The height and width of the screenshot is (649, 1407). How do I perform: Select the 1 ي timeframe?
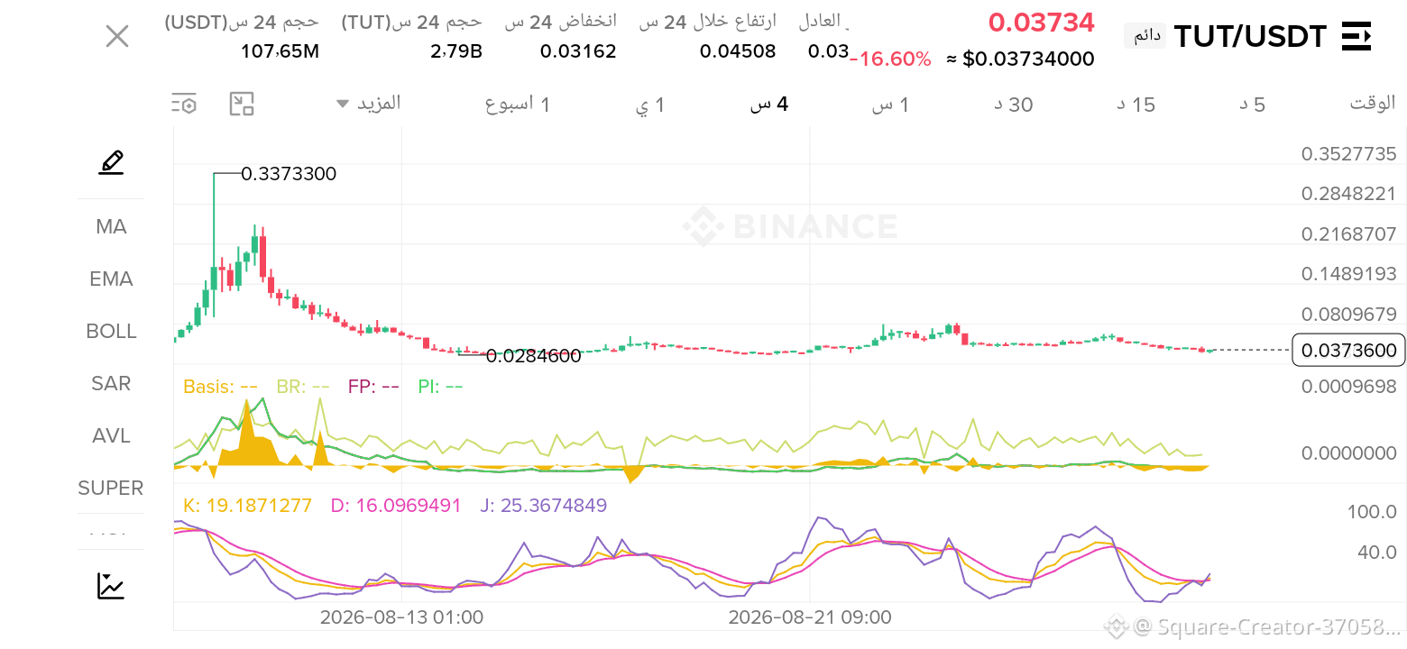click(650, 105)
